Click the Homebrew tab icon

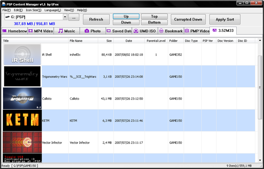(4, 31)
